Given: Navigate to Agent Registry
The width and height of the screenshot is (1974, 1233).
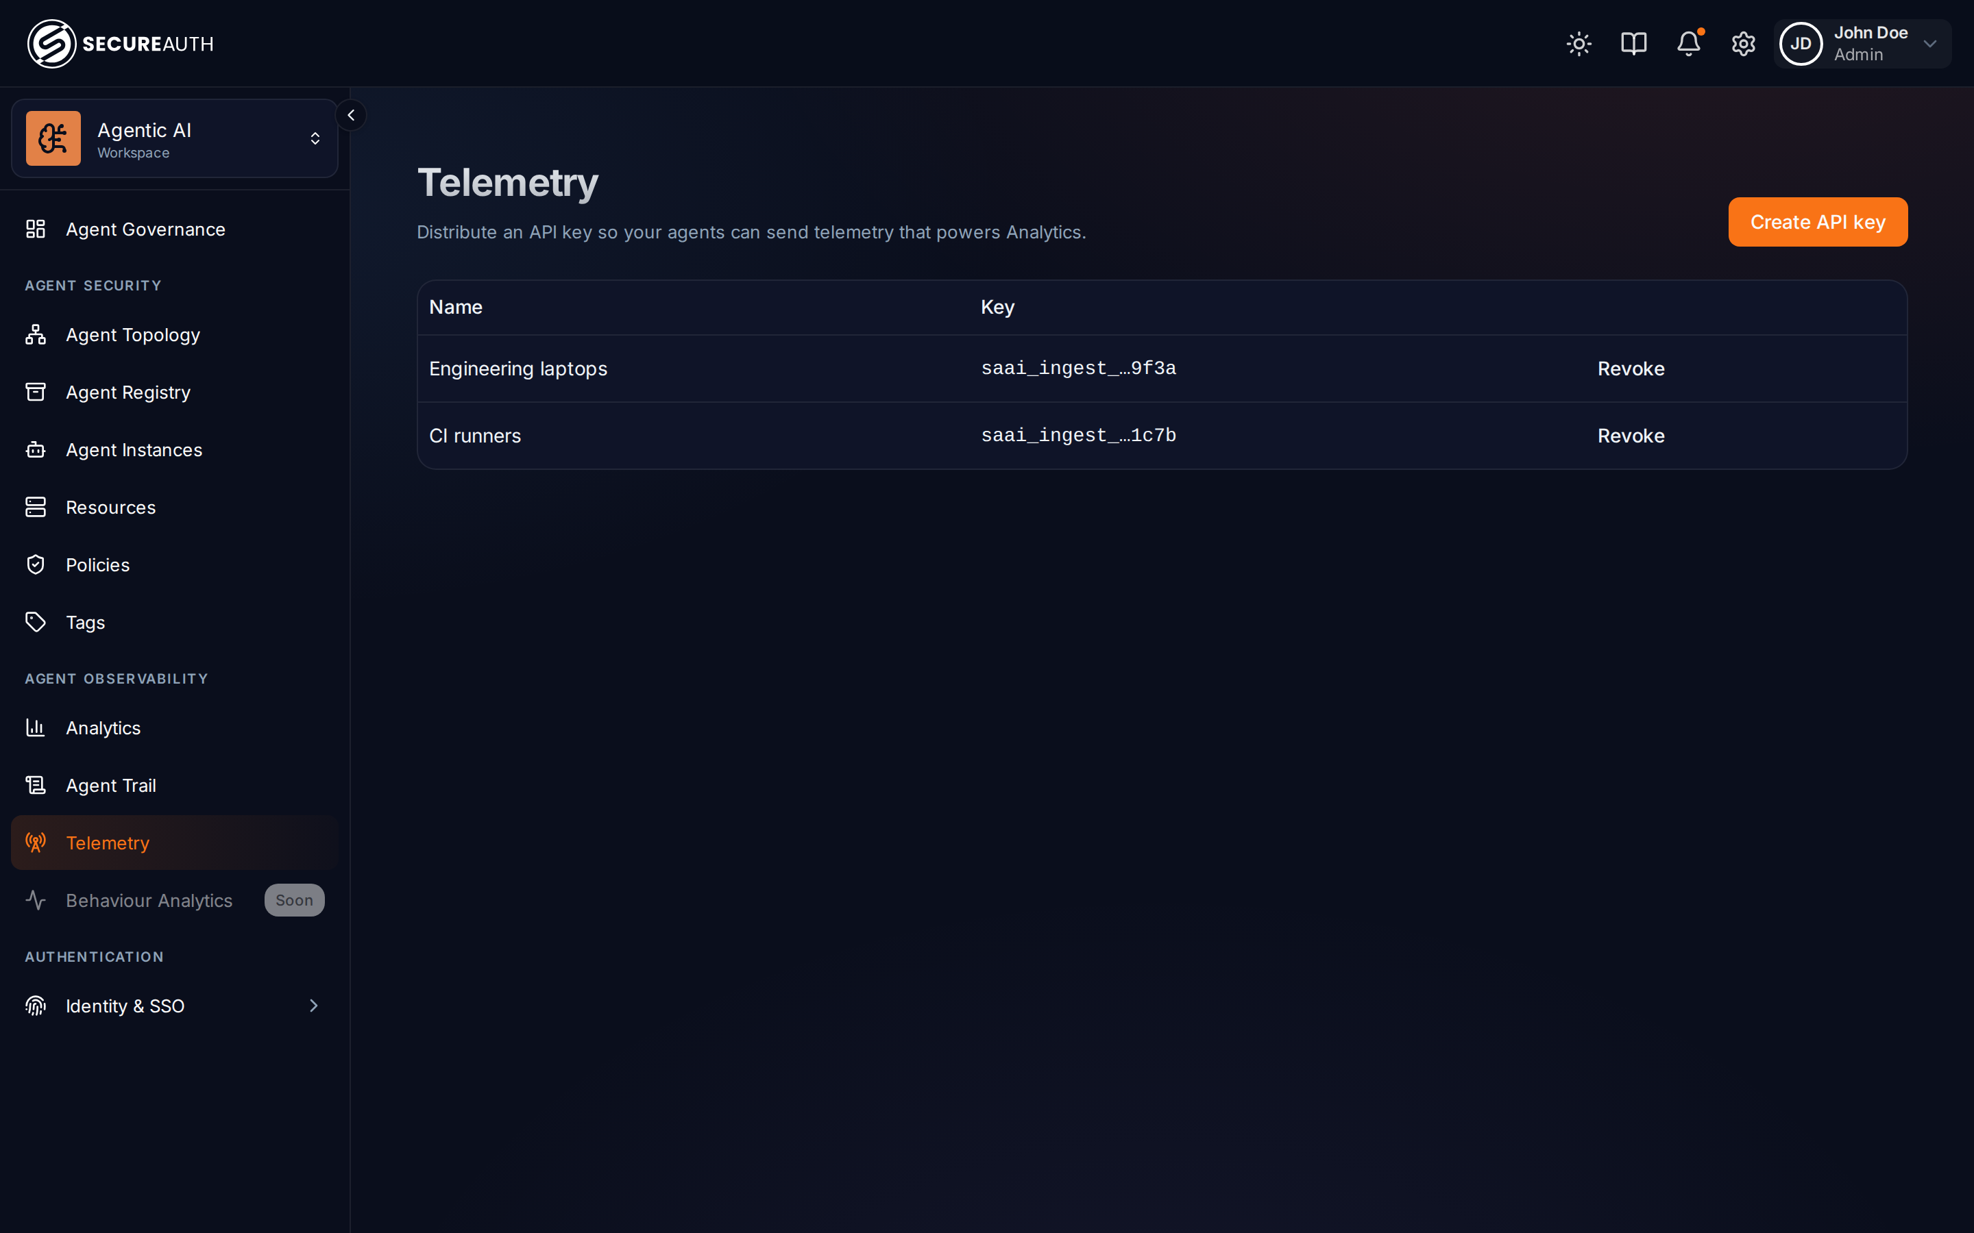Looking at the screenshot, I should [x=173, y=393].
